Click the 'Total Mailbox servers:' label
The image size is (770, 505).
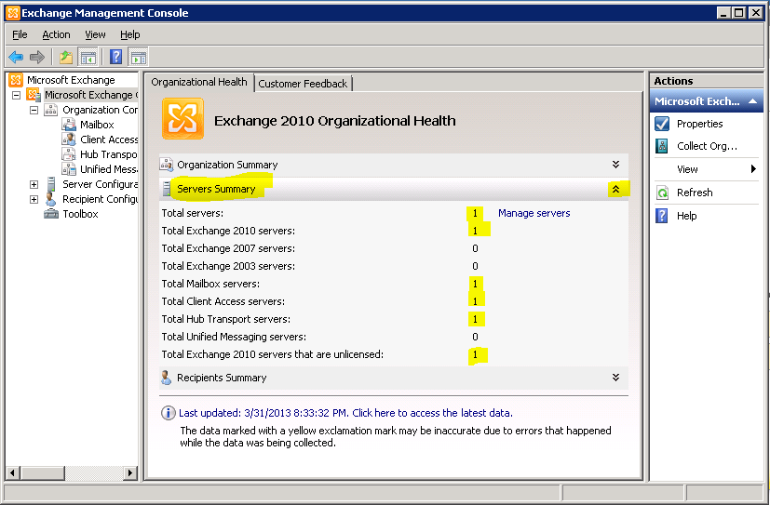[210, 284]
